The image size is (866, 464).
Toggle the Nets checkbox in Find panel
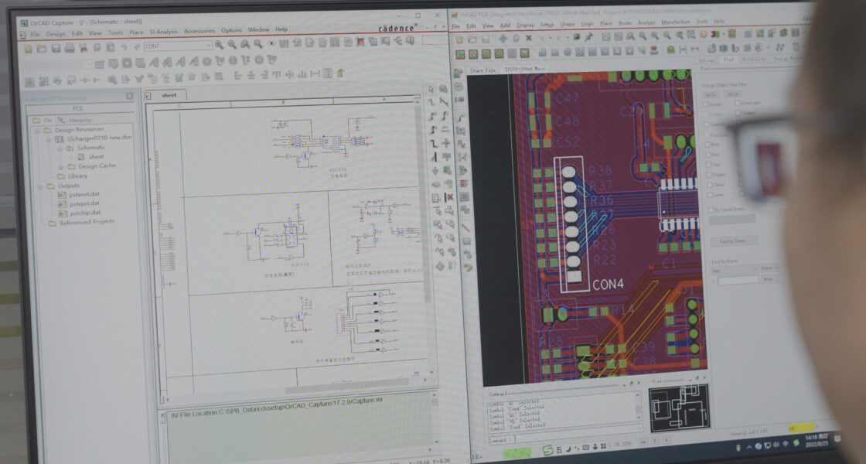coord(707,144)
